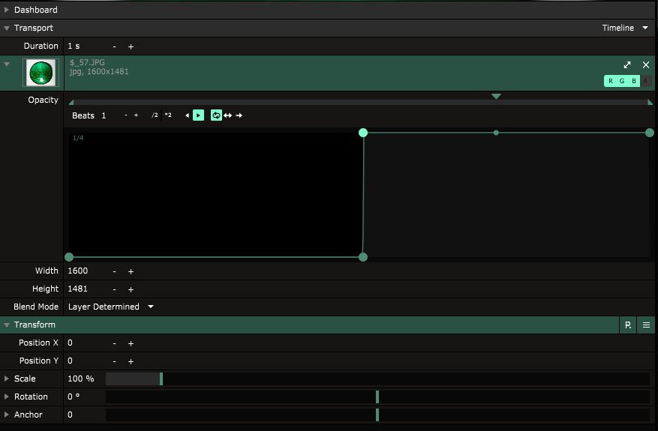Increase Duration with the plus button

pos(131,46)
